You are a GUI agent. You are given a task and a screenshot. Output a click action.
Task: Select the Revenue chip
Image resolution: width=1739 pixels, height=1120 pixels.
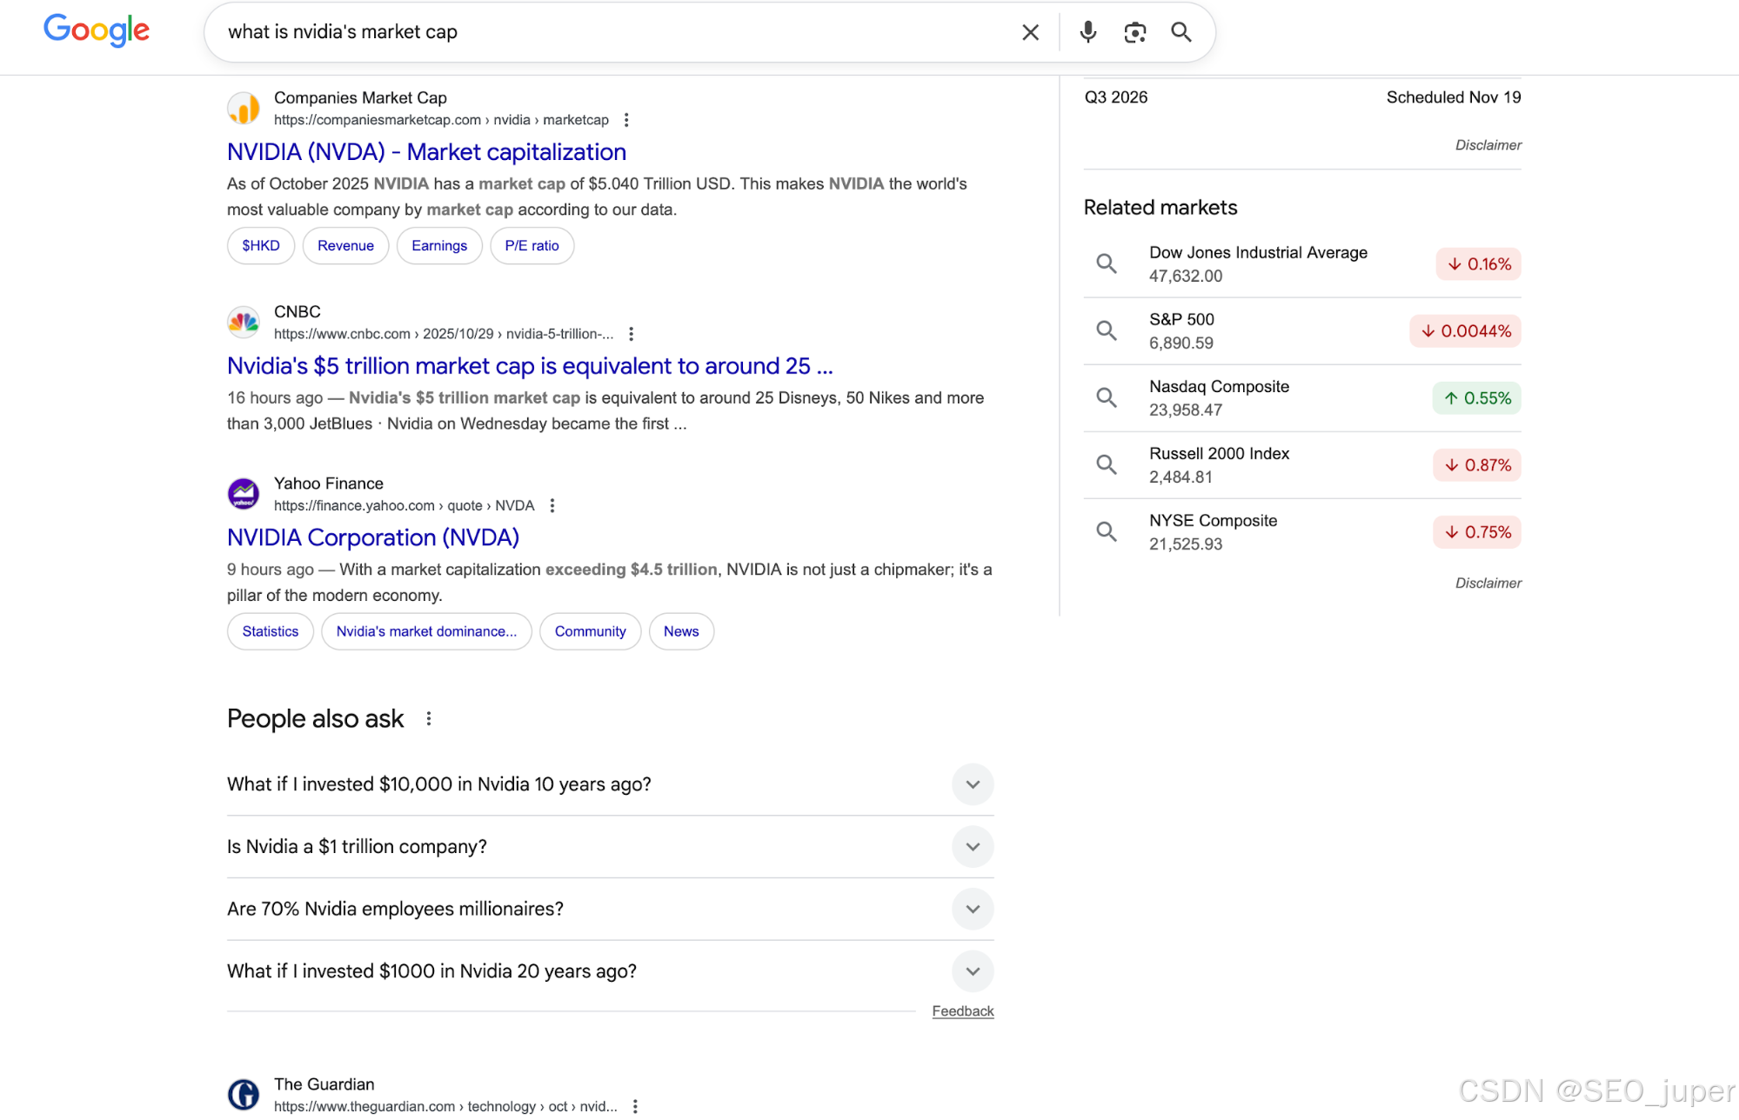[x=345, y=246]
